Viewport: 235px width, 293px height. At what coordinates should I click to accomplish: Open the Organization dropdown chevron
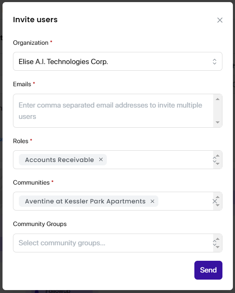point(214,62)
